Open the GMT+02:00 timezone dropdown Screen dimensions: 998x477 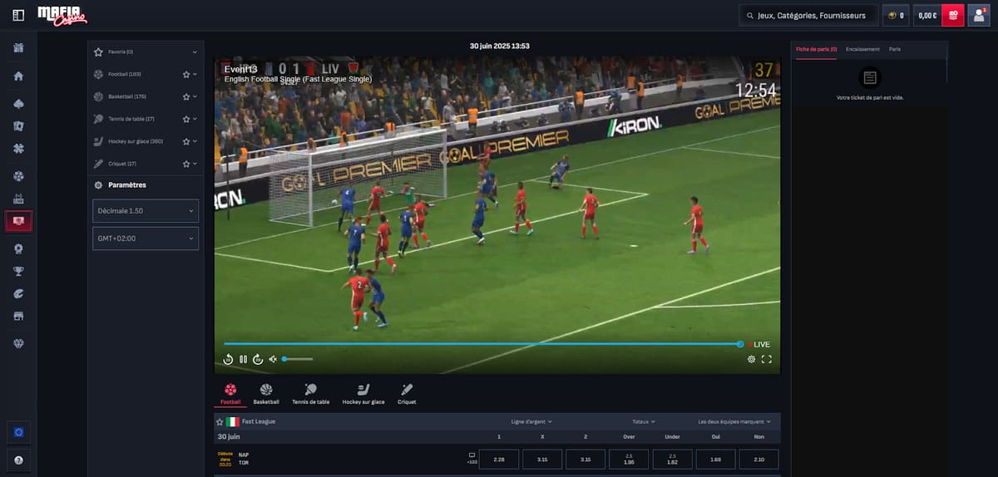click(146, 238)
